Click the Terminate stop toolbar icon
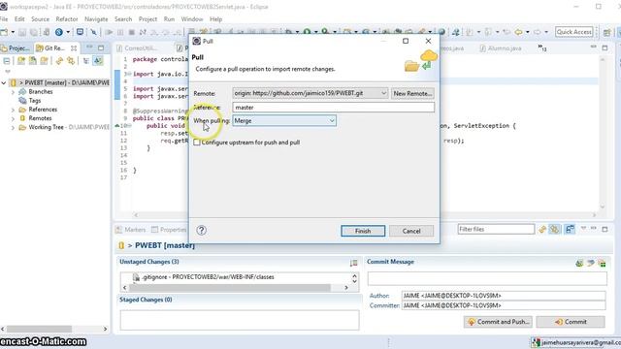This screenshot has height=349, width=621. [x=132, y=32]
